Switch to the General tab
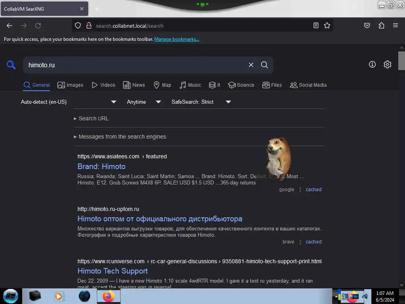This screenshot has height=304, width=405. point(36,85)
